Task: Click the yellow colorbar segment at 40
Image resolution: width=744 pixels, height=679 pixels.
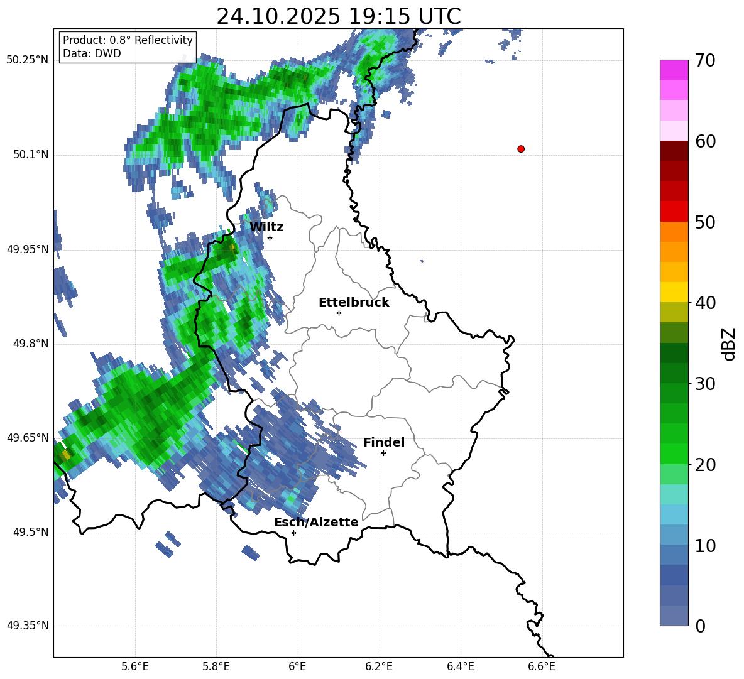Action: pyautogui.click(x=674, y=292)
